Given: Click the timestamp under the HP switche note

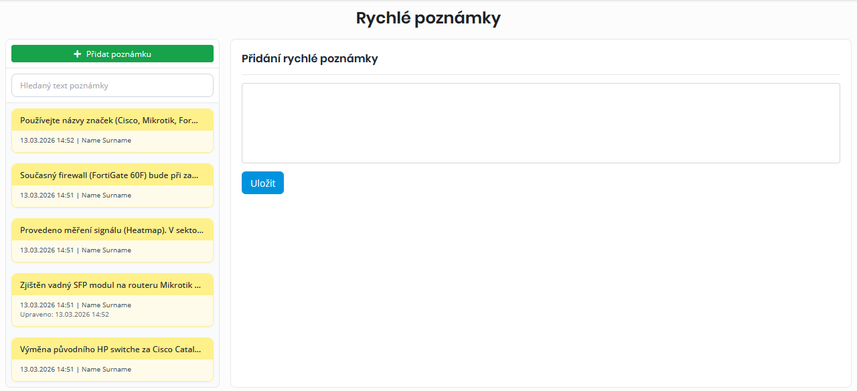Looking at the screenshot, I should pos(47,370).
